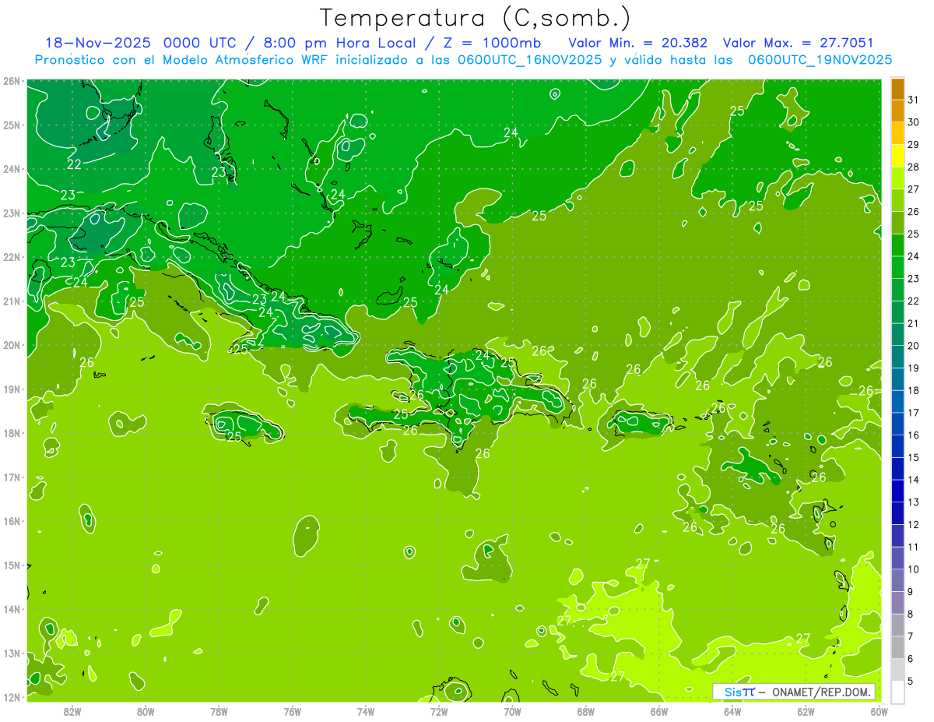The width and height of the screenshot is (934, 722).
Task: Click longitude axis label 64W
Action: click(732, 711)
